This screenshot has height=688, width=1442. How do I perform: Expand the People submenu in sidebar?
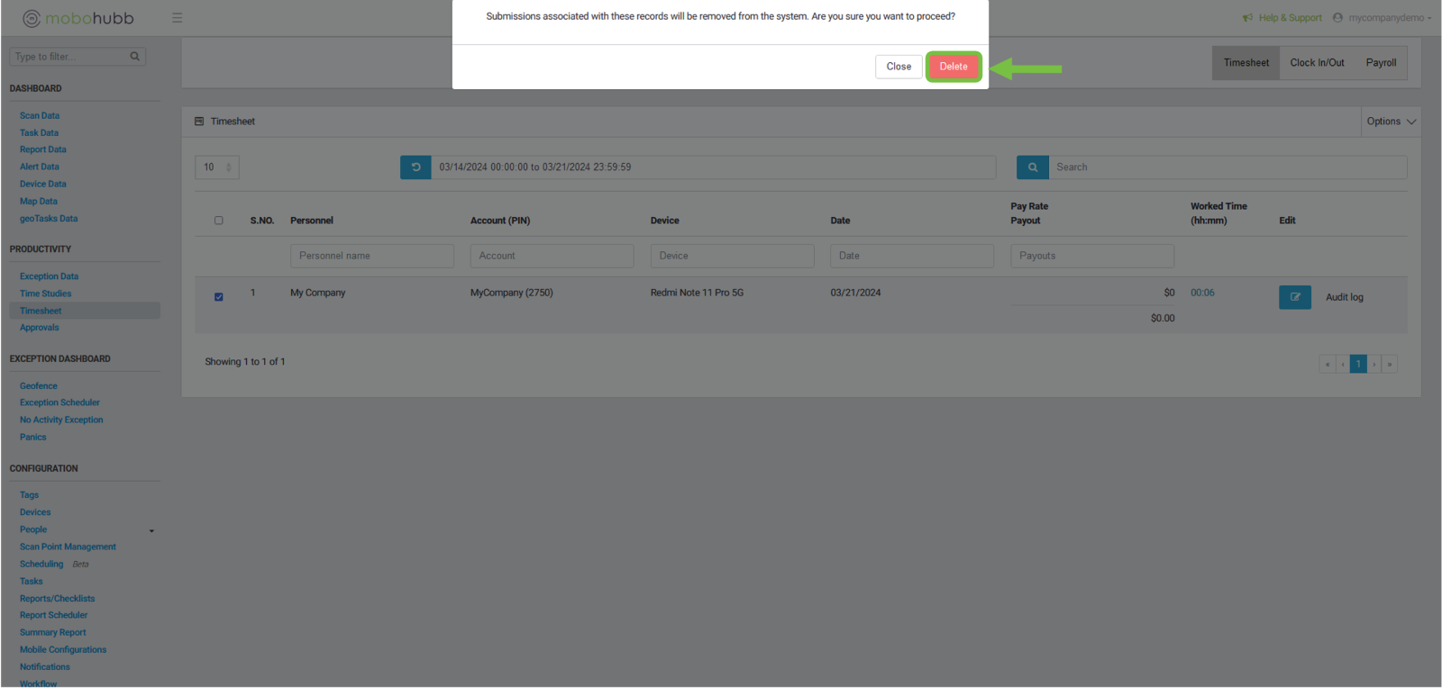pyautogui.click(x=151, y=530)
